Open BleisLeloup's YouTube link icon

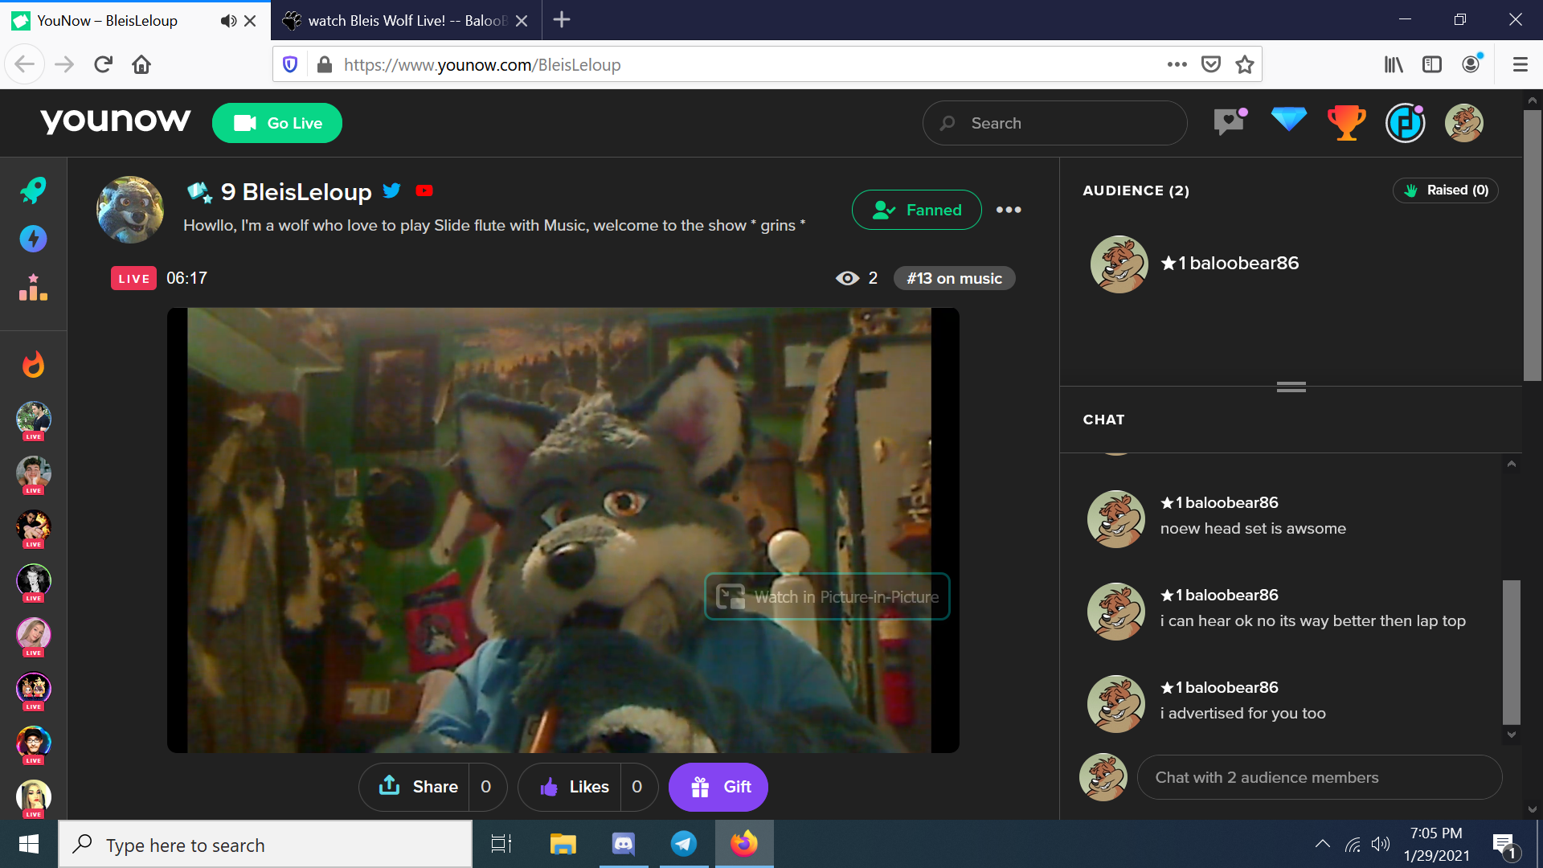(x=424, y=190)
